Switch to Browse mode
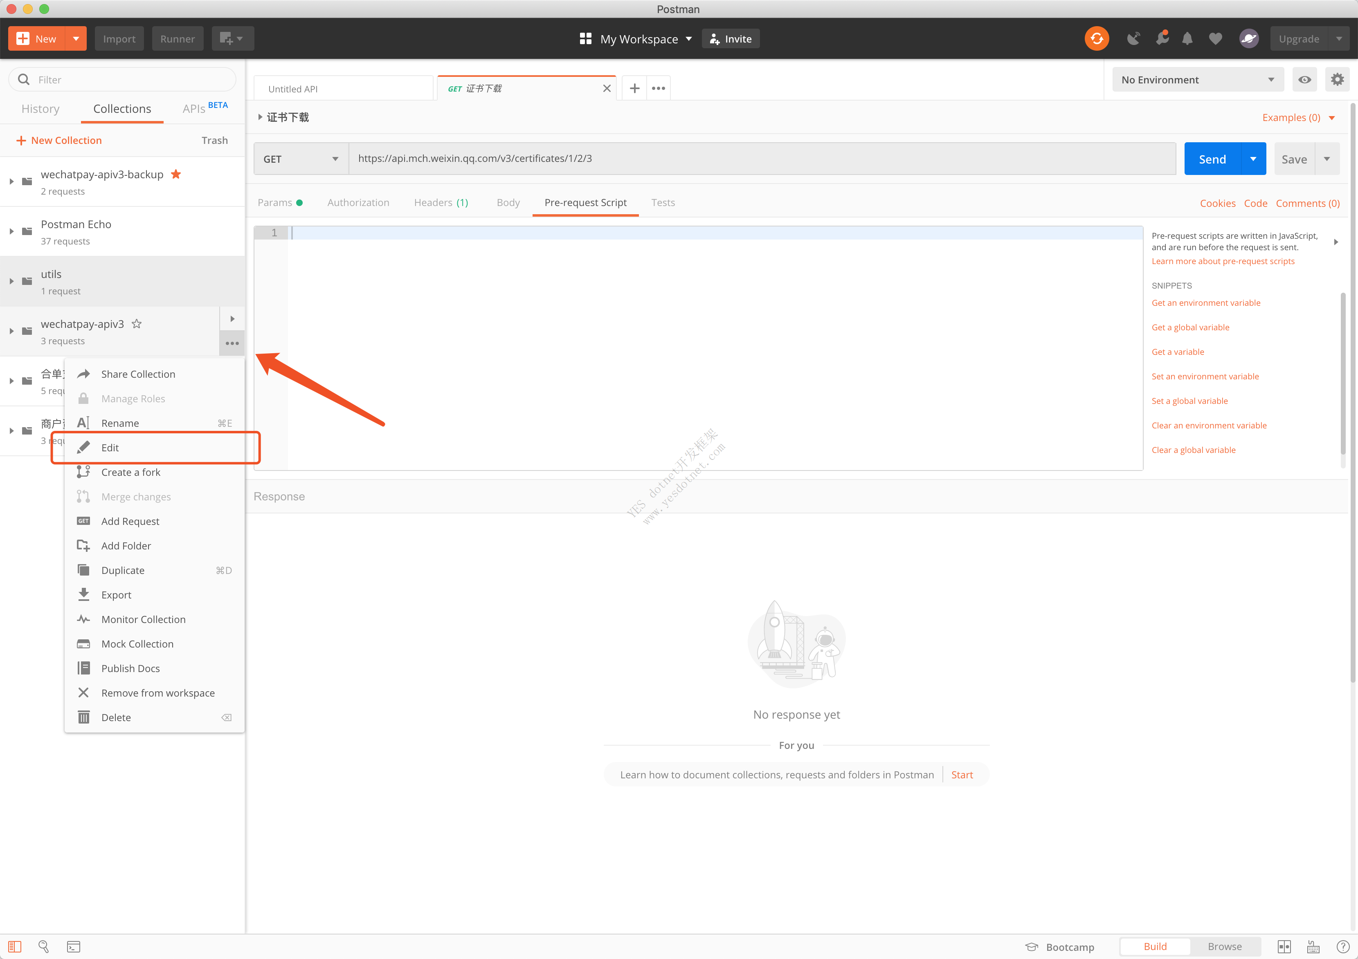This screenshot has width=1358, height=959. 1224,947
